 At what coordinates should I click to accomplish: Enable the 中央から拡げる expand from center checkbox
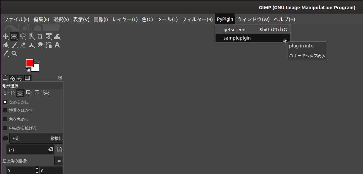5,128
